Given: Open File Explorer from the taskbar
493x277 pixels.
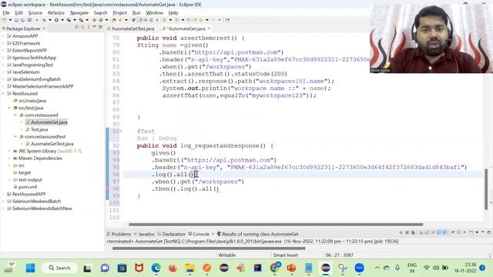Looking at the screenshot, I should [189, 268].
